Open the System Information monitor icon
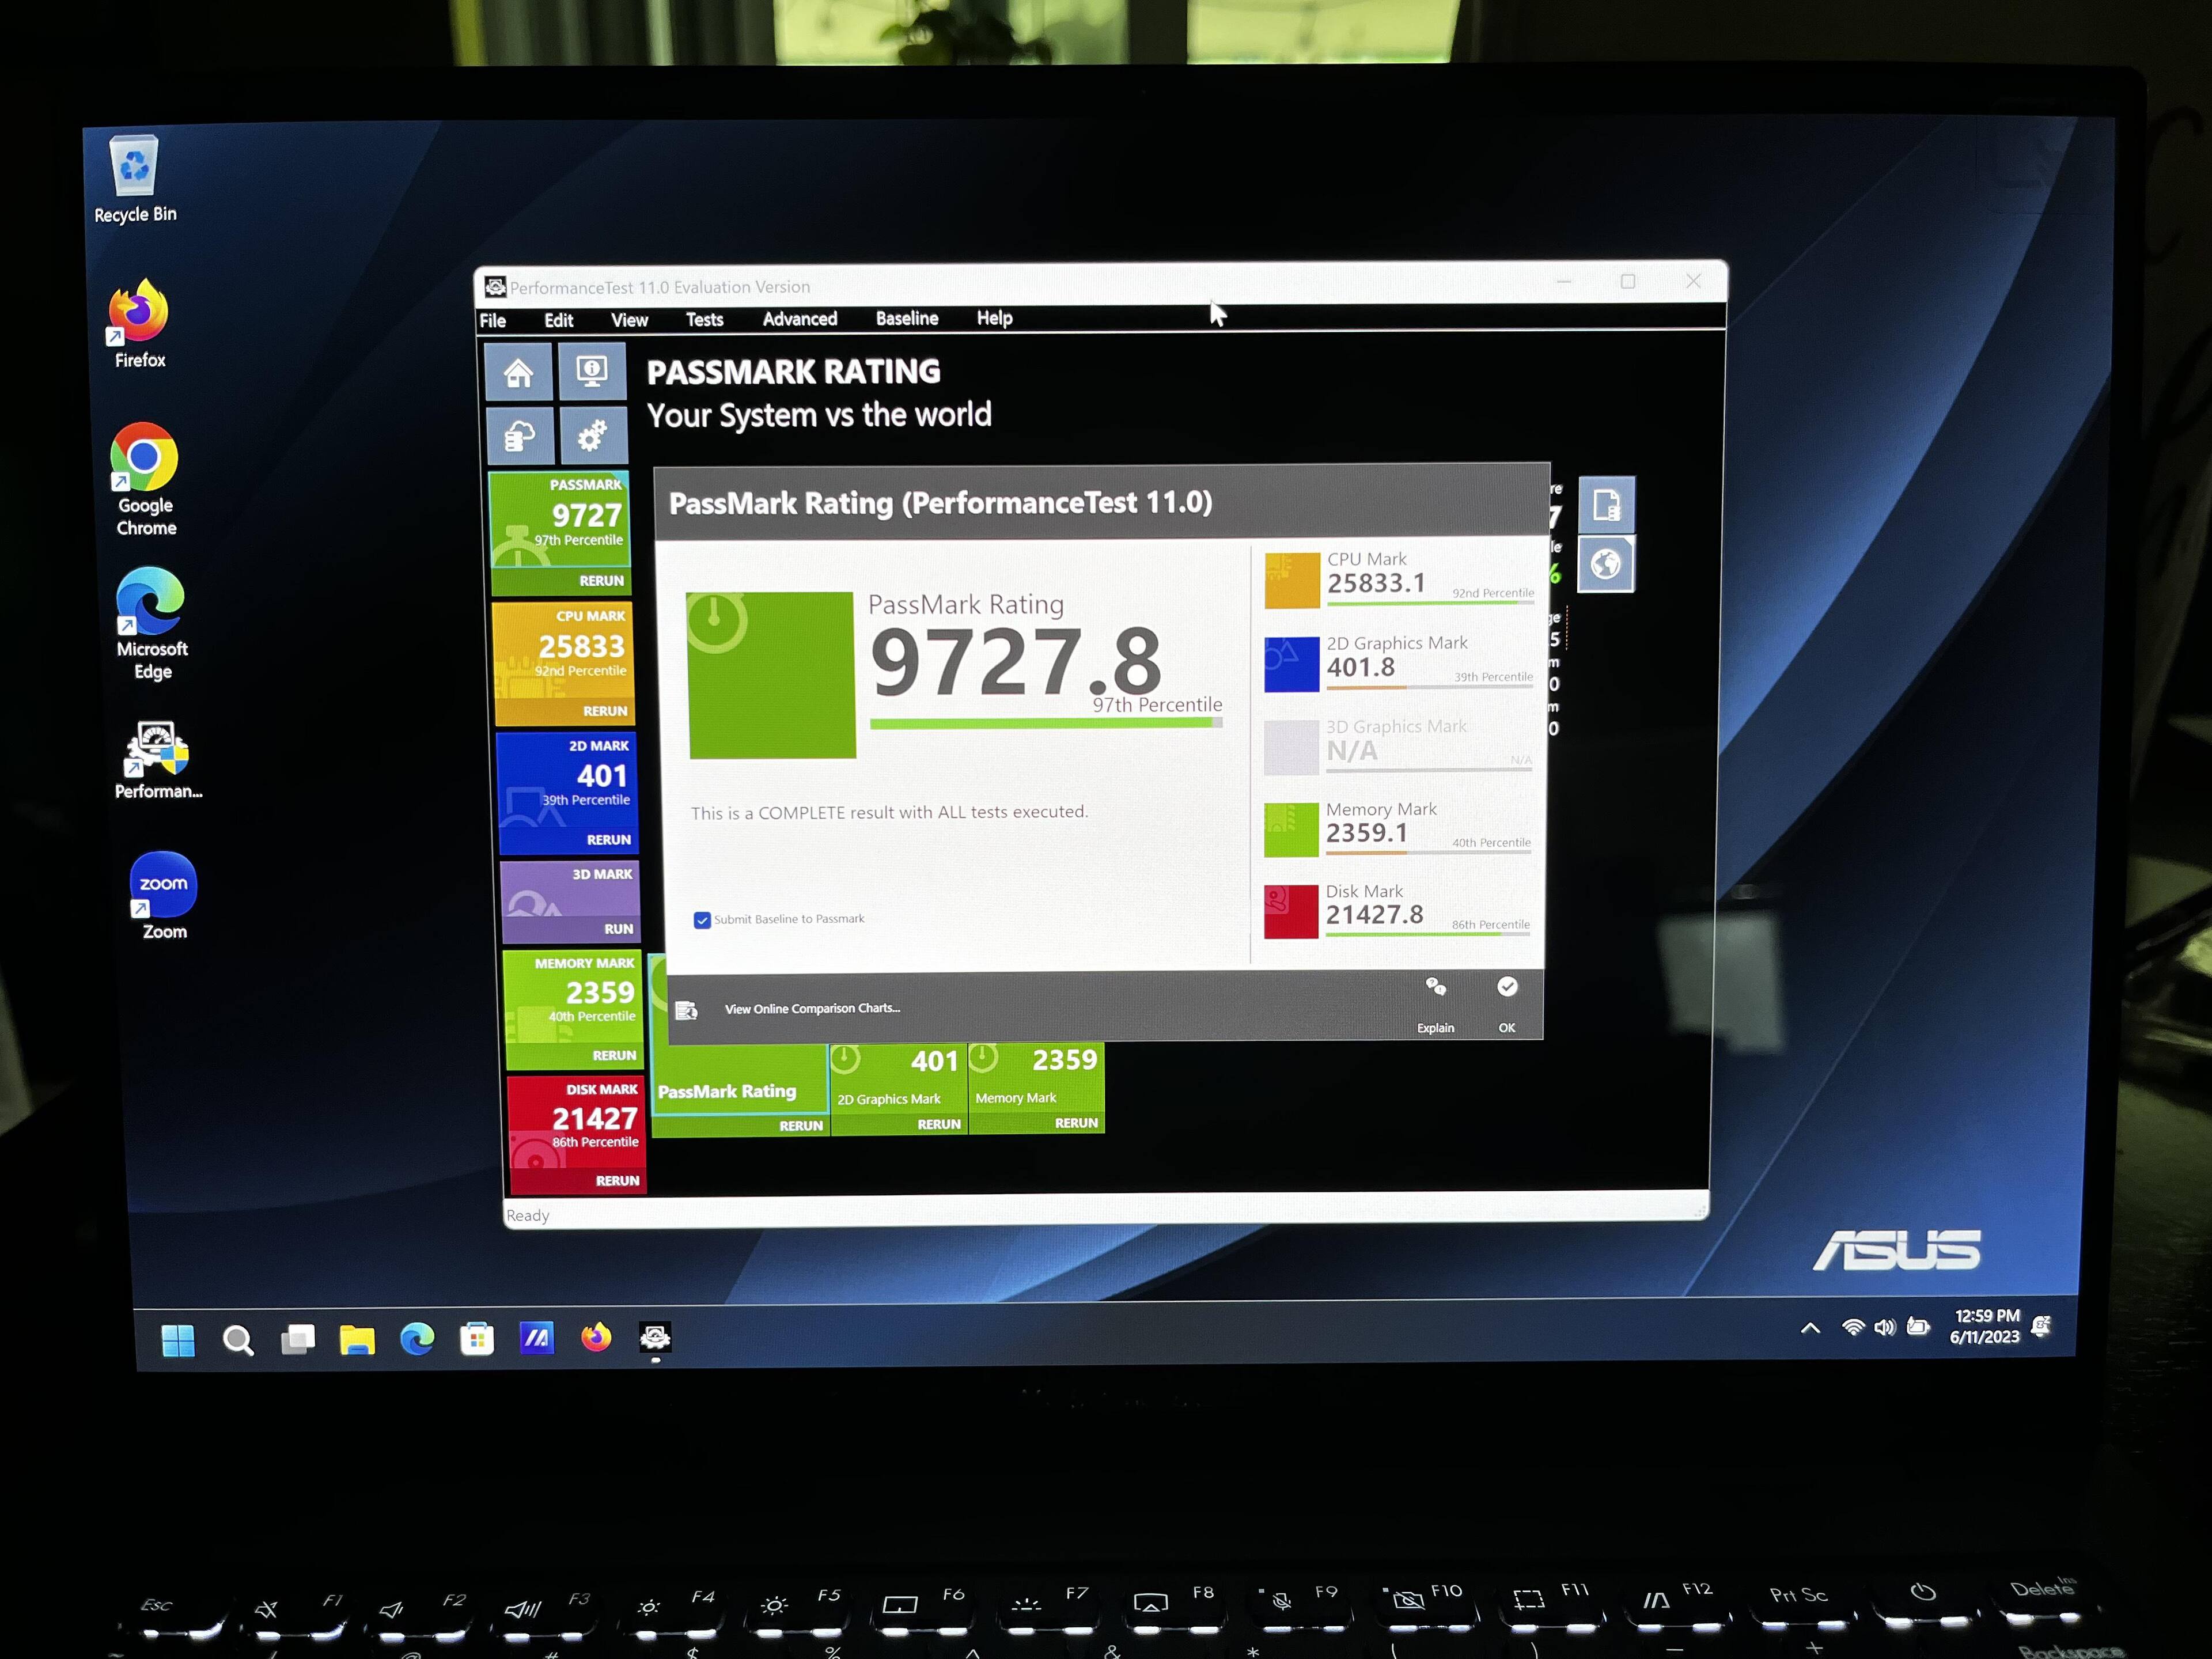Viewport: 2212px width, 1659px height. click(x=592, y=372)
